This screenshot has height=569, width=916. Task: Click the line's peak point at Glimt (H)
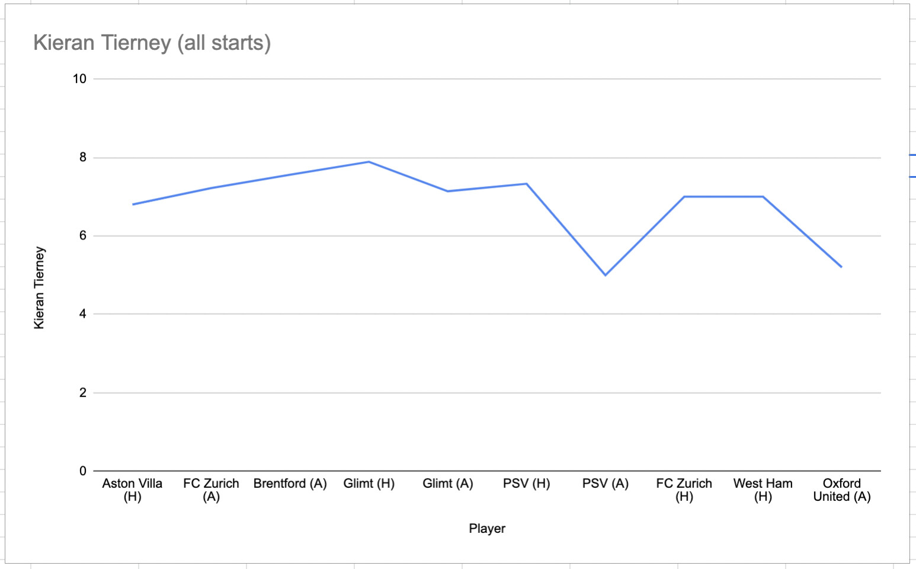369,162
